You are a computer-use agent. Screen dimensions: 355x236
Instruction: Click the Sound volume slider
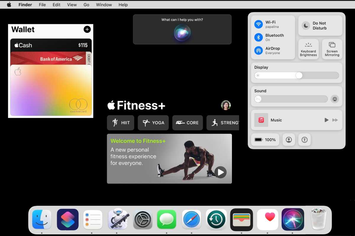[291, 99]
